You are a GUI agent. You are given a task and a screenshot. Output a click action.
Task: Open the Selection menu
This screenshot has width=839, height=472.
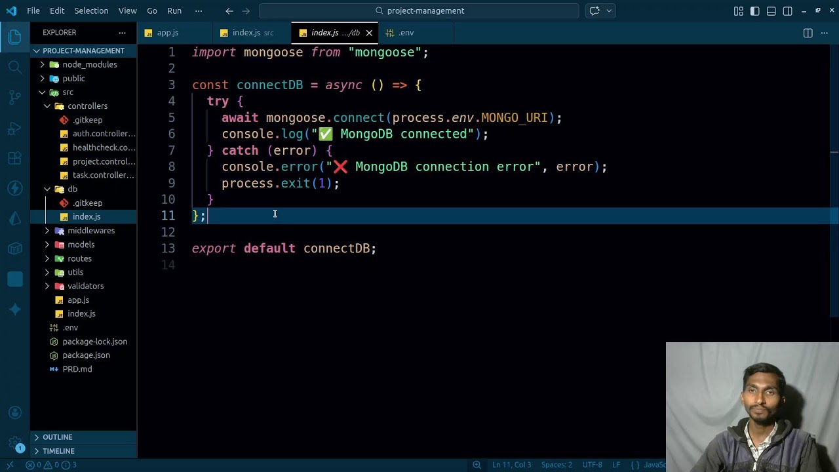(x=91, y=10)
